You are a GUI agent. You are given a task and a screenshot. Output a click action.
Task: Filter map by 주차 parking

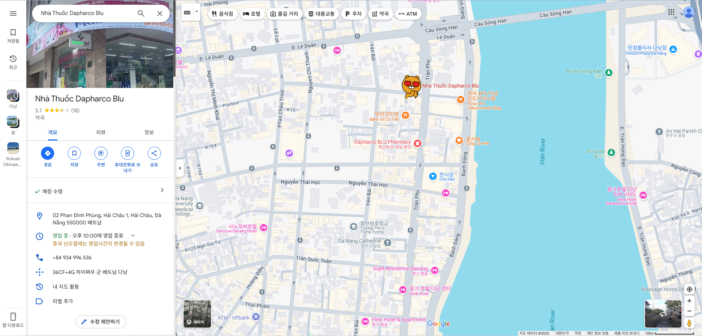click(354, 14)
